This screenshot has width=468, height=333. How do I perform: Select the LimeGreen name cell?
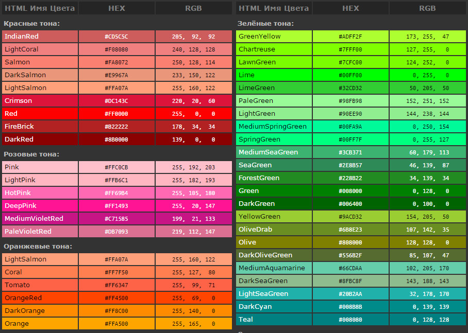point(274,88)
